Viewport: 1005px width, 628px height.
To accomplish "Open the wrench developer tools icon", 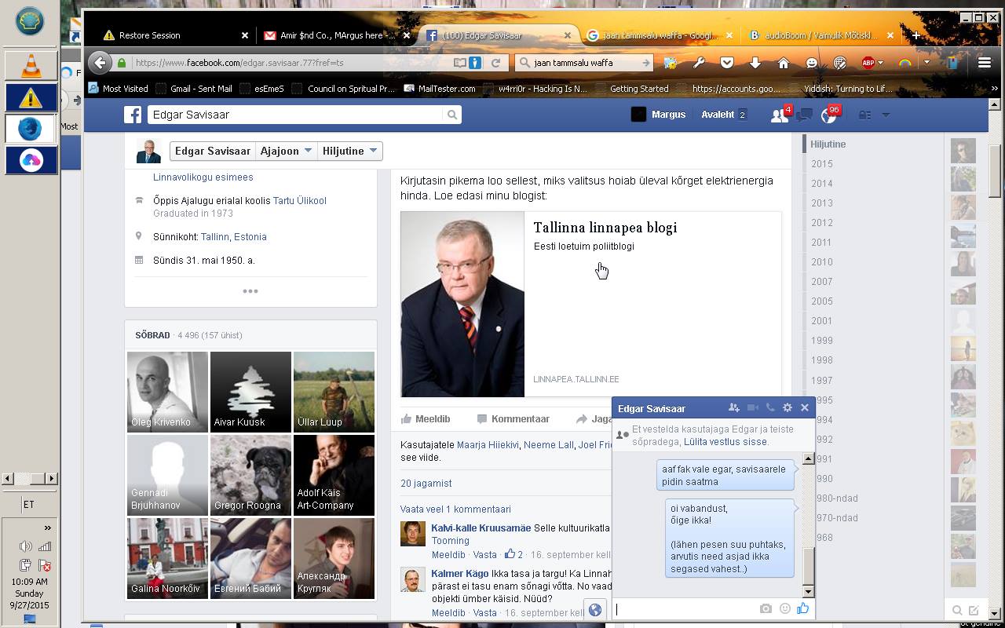I will 698,63.
